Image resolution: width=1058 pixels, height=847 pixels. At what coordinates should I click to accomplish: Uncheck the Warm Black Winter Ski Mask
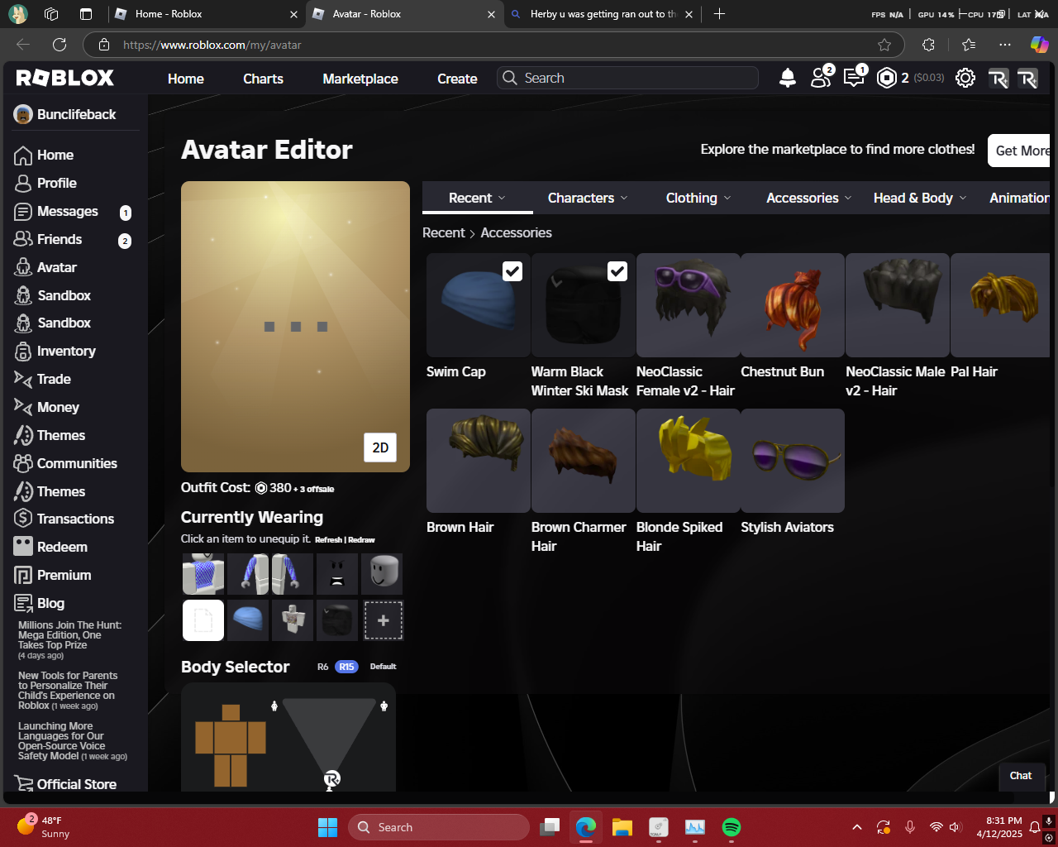click(x=617, y=271)
